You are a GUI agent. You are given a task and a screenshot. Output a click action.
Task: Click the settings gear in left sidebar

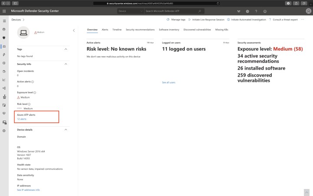4,131
